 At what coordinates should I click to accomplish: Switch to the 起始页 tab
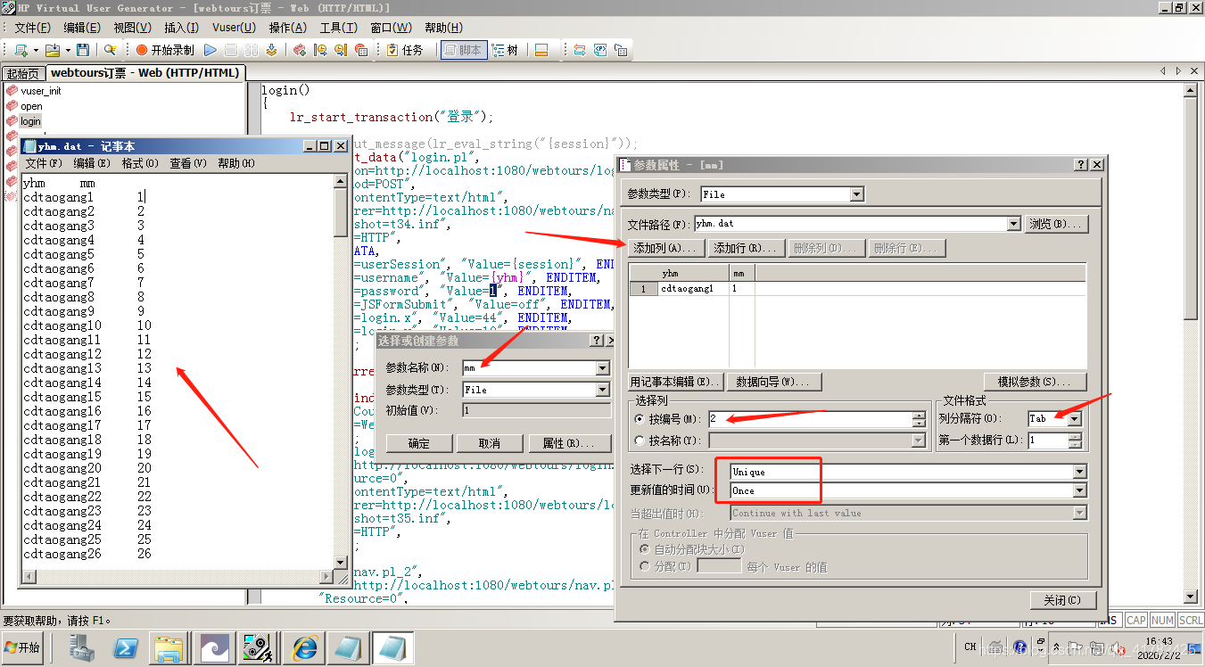tap(22, 73)
